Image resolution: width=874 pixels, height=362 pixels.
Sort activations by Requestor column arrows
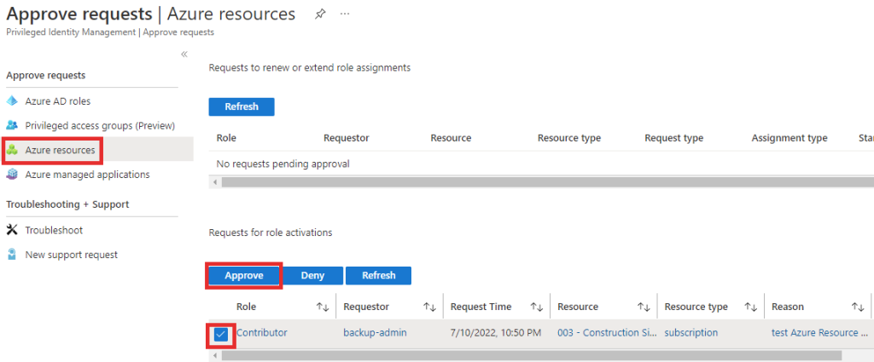pyautogui.click(x=430, y=307)
